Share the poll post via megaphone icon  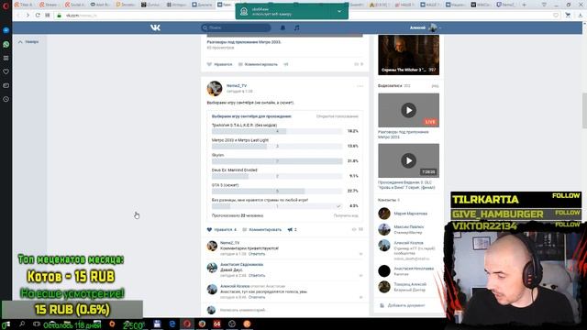pos(290,230)
